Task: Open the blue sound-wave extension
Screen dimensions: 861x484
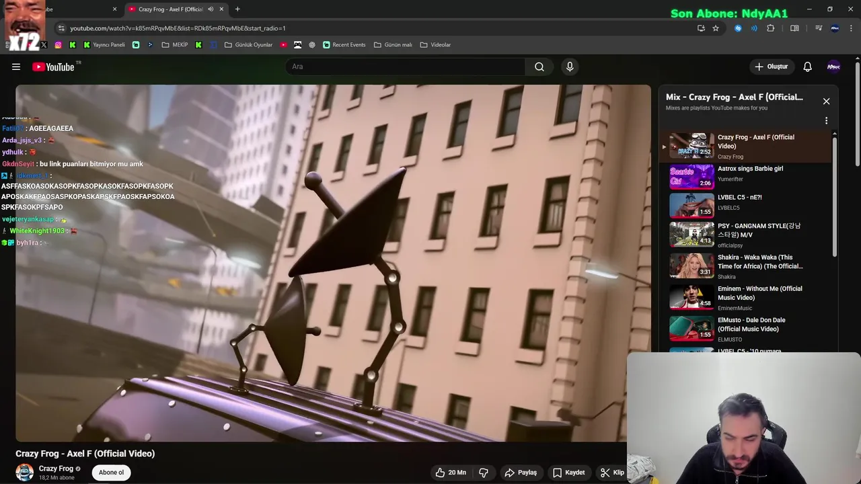Action: point(754,28)
